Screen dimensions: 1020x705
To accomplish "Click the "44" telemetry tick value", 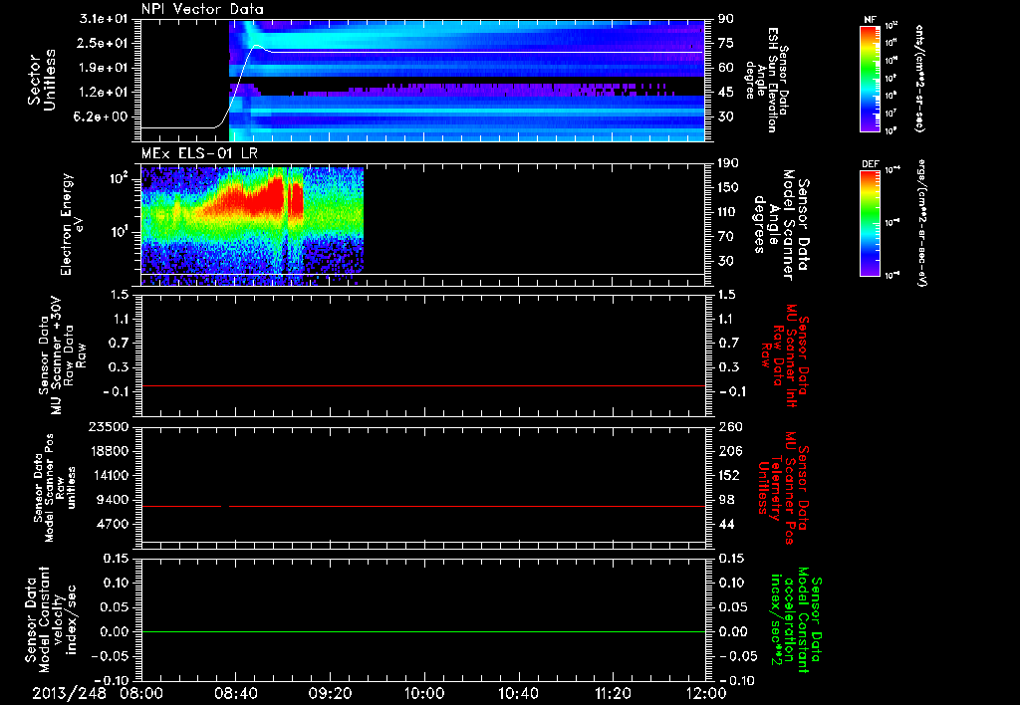I will pos(726,524).
